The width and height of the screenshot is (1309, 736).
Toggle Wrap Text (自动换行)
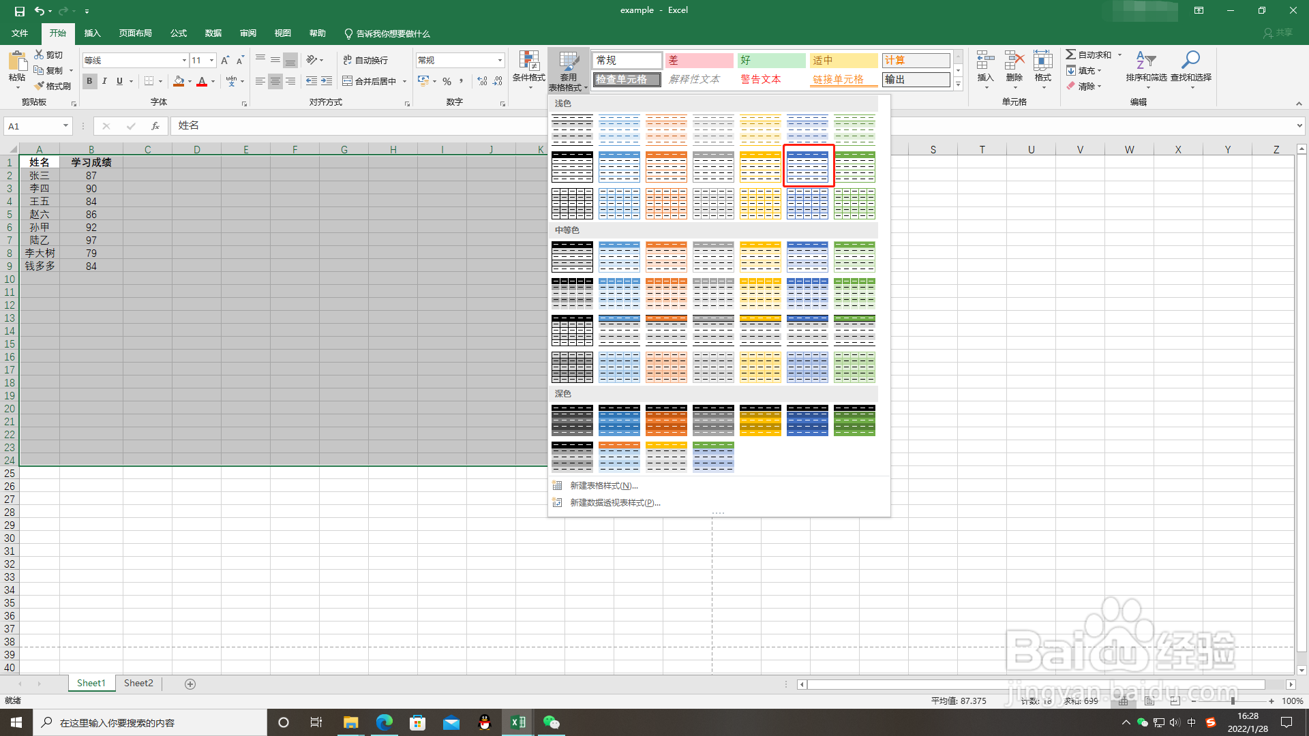[x=365, y=60]
